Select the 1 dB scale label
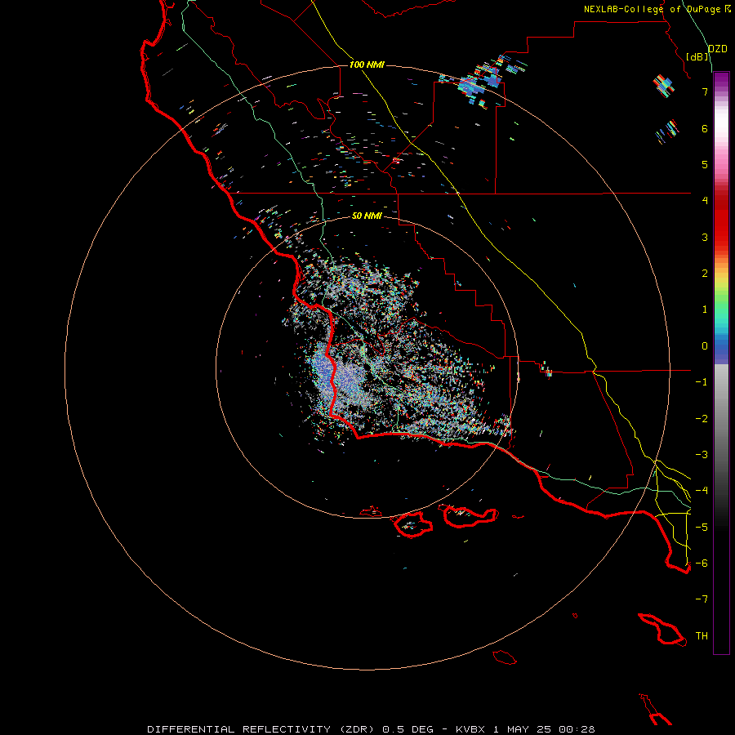735x735 pixels. click(705, 310)
